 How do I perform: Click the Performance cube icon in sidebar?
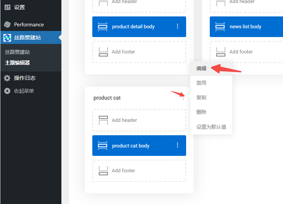[x=7, y=24]
